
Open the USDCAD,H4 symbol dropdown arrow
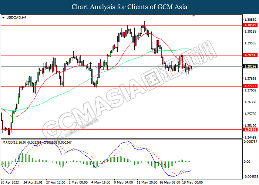click(3, 17)
